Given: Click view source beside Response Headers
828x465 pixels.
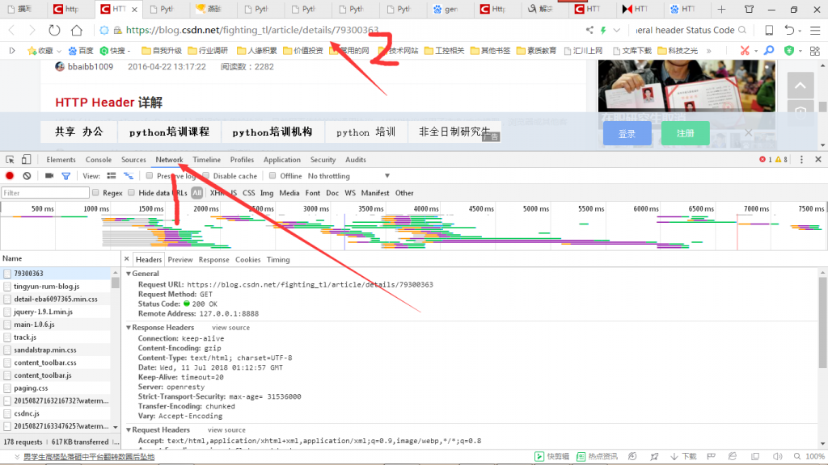Looking at the screenshot, I should [230, 328].
